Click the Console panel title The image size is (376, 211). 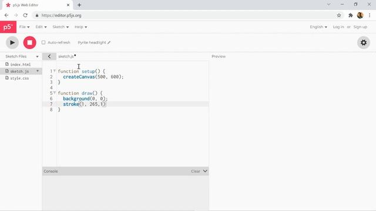click(x=51, y=171)
